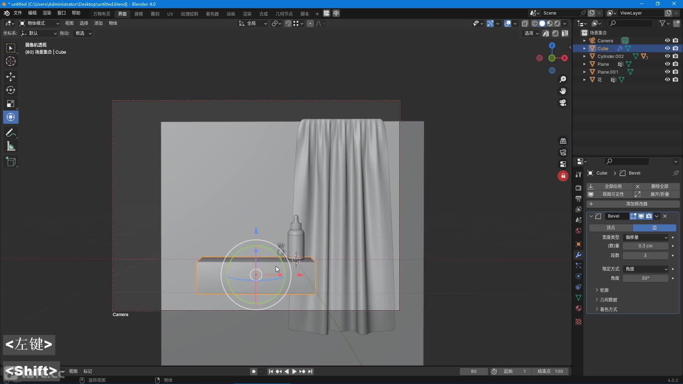Open the Texture properties tab
This screenshot has height=384, width=683.
[578, 321]
